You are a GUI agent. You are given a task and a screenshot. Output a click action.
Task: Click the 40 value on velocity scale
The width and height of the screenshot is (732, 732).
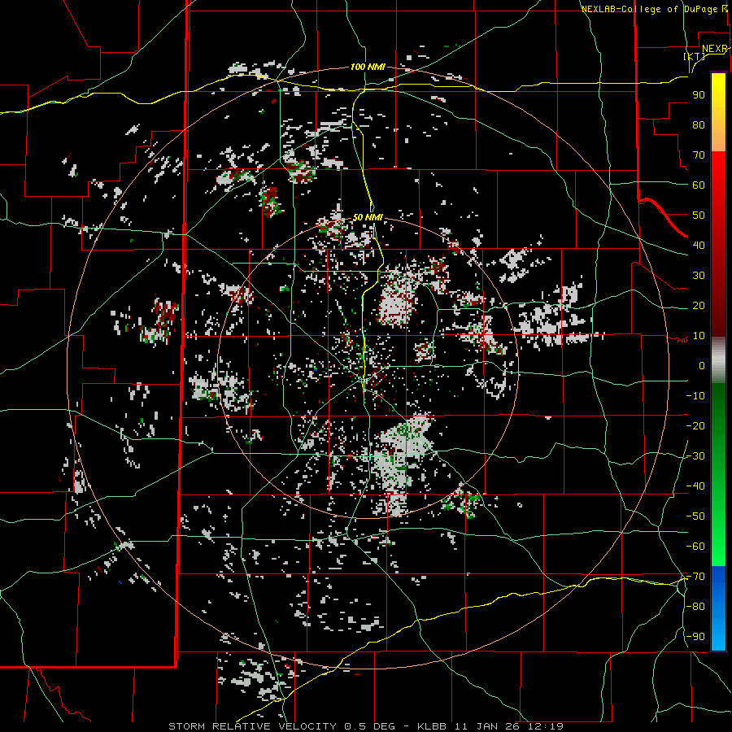[699, 246]
